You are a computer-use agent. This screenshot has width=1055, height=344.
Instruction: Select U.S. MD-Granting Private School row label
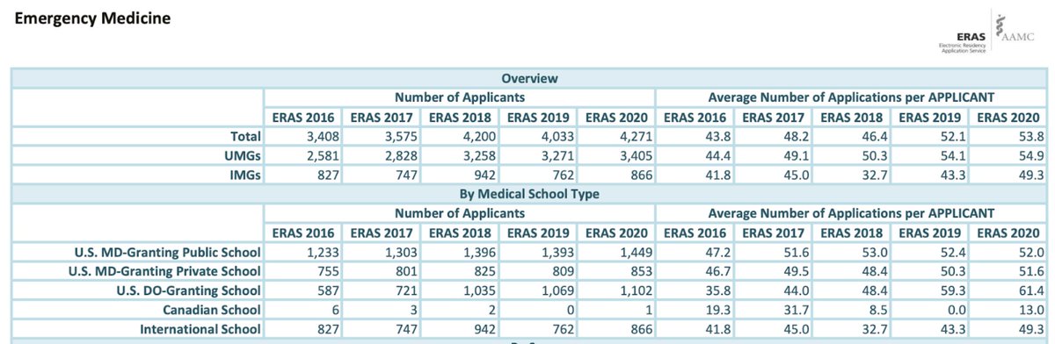click(165, 271)
